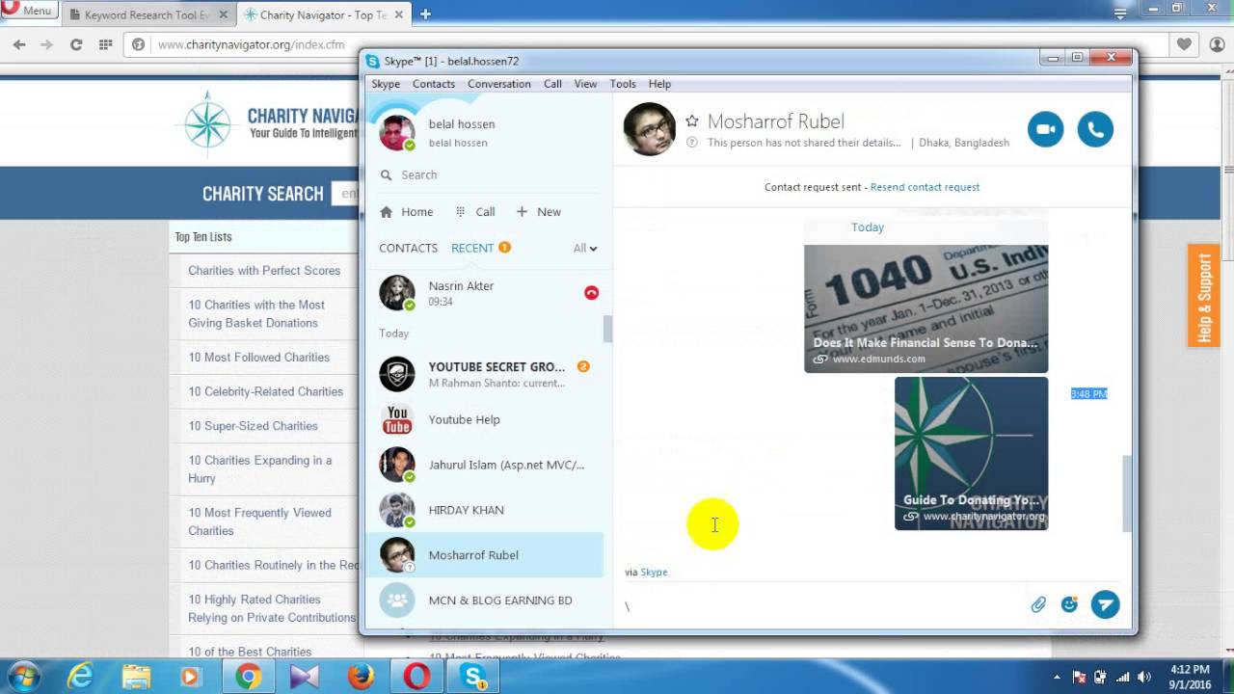Select Nasrin Akter conversation
This screenshot has width=1234, height=694.
coord(484,293)
